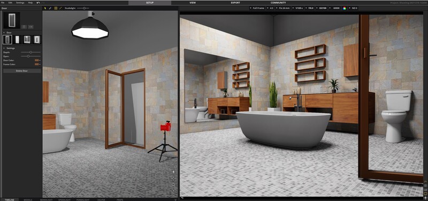
Task: Open the File menu
Action: pos(3,3)
